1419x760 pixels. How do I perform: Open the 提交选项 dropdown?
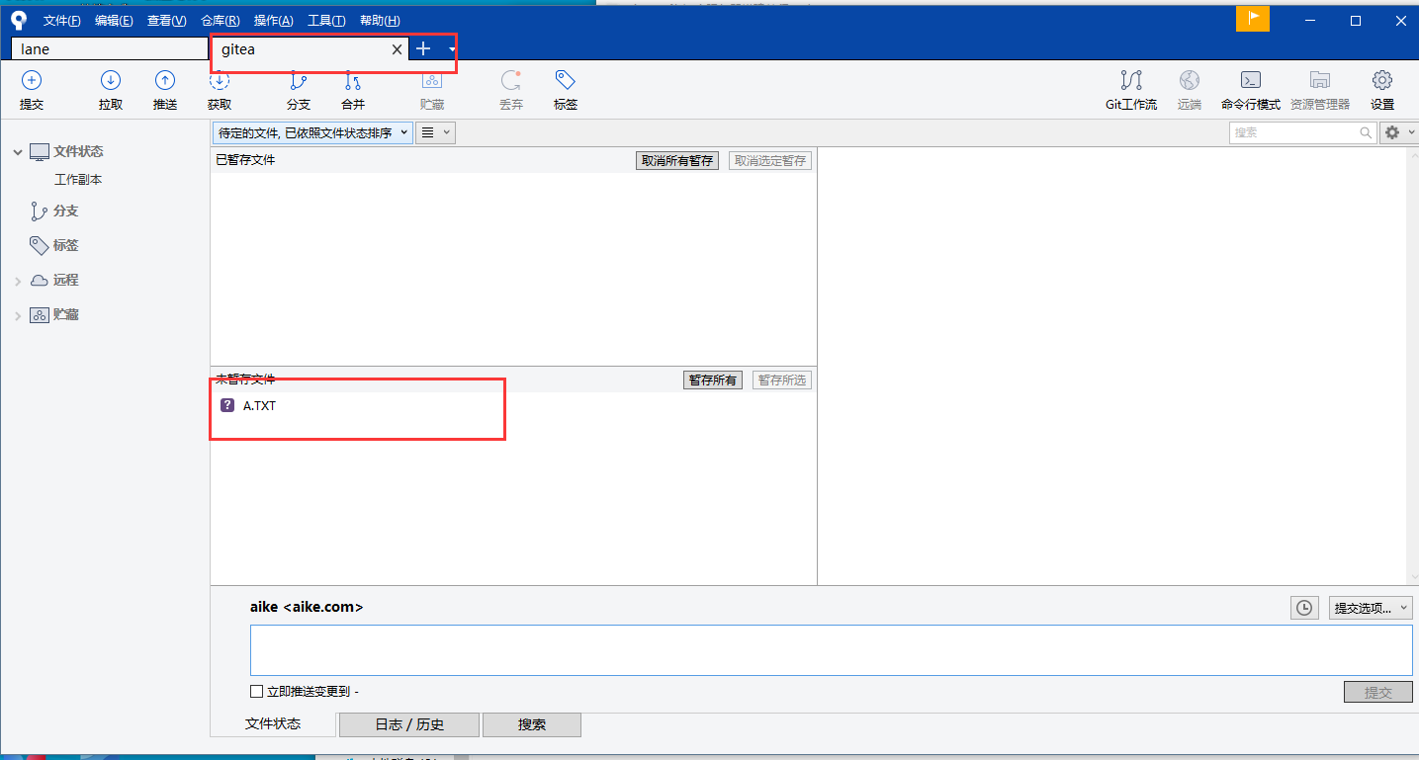tap(1371, 608)
